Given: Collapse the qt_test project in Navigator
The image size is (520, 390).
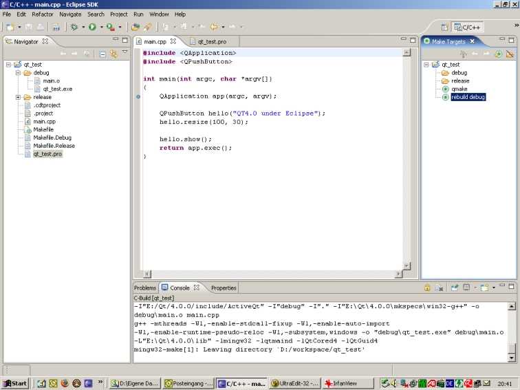Looking at the screenshot, I should click(x=8, y=65).
